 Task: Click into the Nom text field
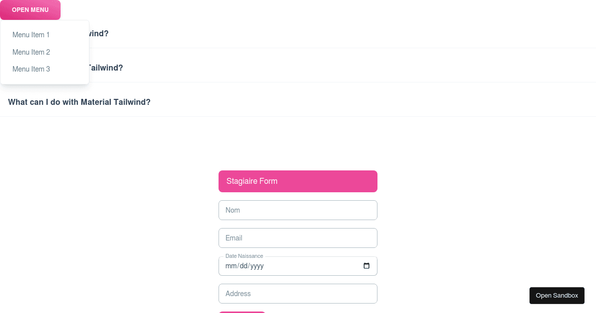pyautogui.click(x=298, y=210)
